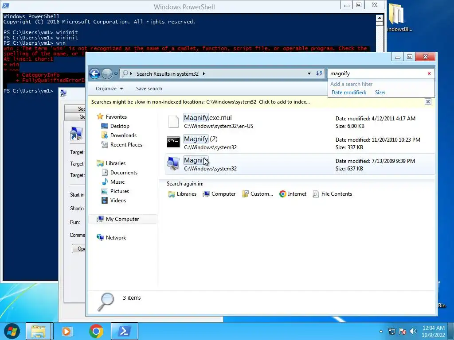
Task: Select the Magnify.exe.mui file icon
Action: pos(173,121)
